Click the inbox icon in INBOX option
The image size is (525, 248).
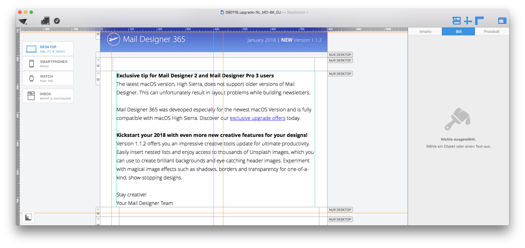pyautogui.click(x=31, y=96)
